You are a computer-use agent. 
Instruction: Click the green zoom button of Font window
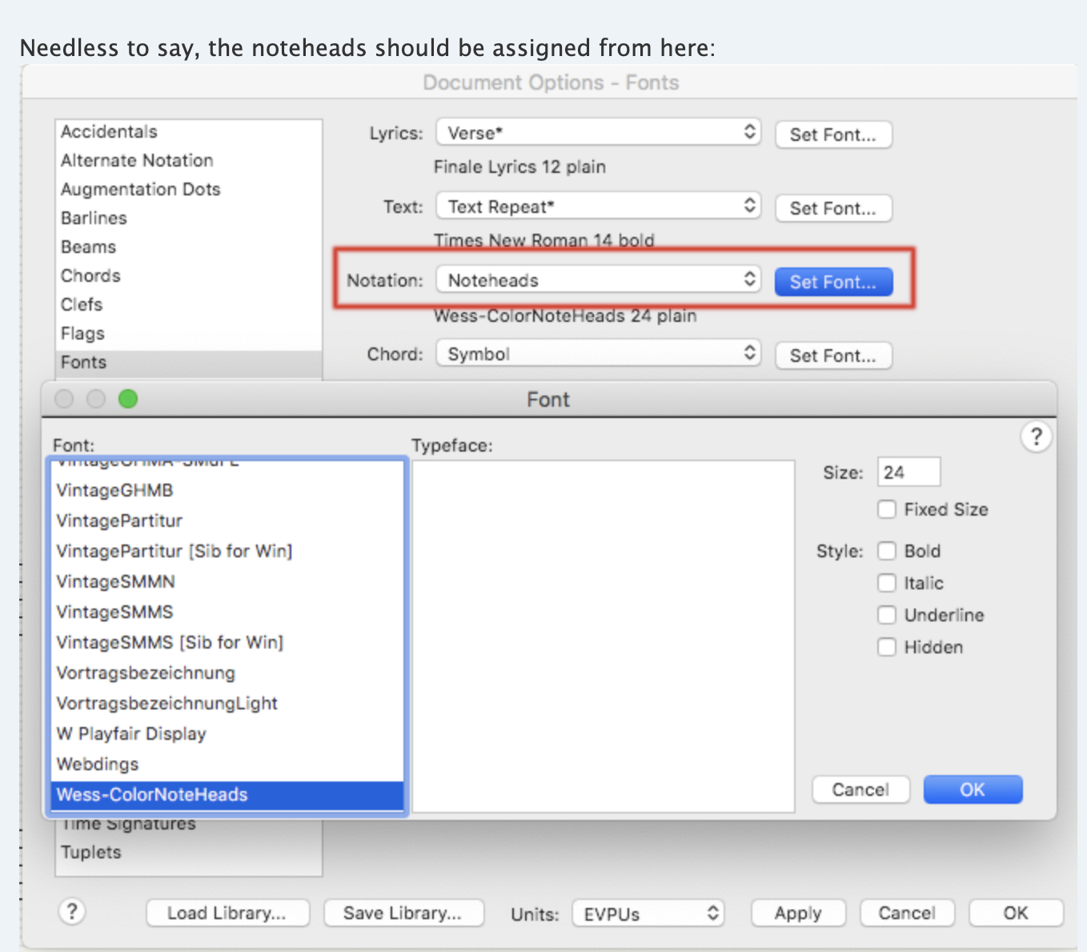coord(128,399)
